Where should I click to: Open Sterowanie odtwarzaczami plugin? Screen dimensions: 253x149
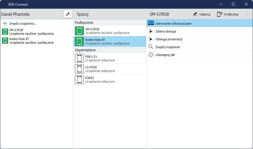pyautogui.click(x=199, y=23)
